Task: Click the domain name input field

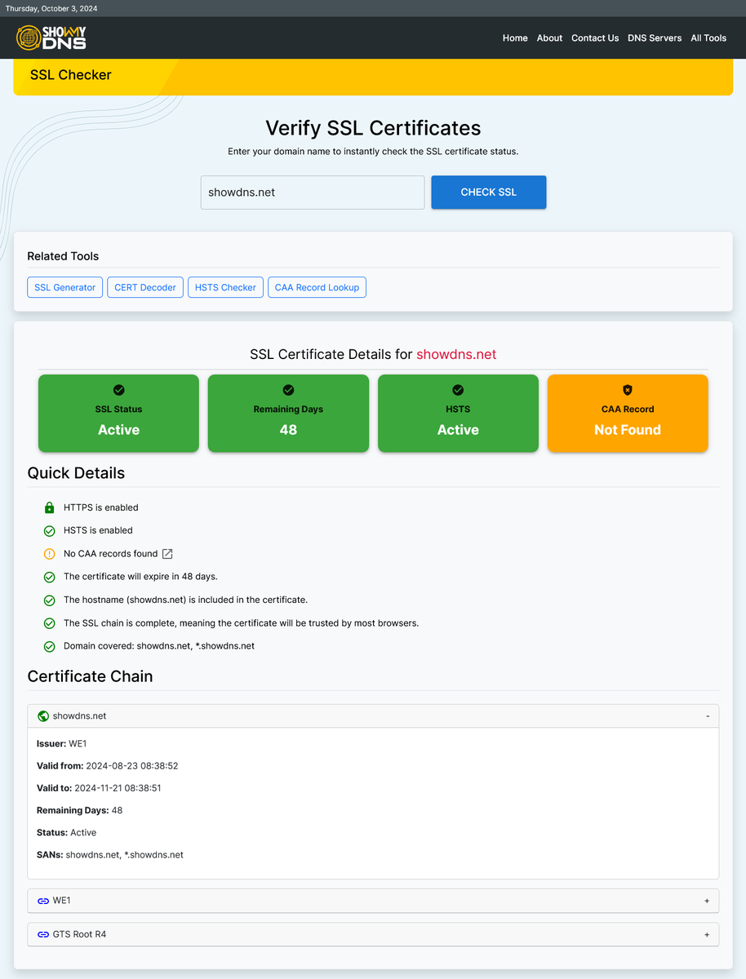Action: point(313,193)
